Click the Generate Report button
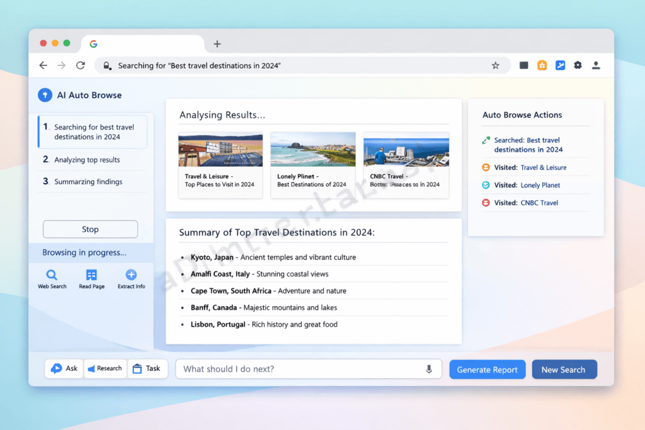Image resolution: width=645 pixels, height=430 pixels. [487, 369]
